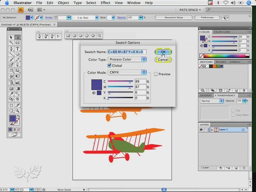256x192 pixels.
Task: Toggle the lock box for Layer 1
Action: pos(206,130)
